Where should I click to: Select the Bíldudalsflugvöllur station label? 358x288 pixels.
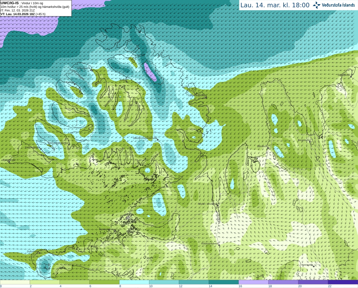[58, 143]
